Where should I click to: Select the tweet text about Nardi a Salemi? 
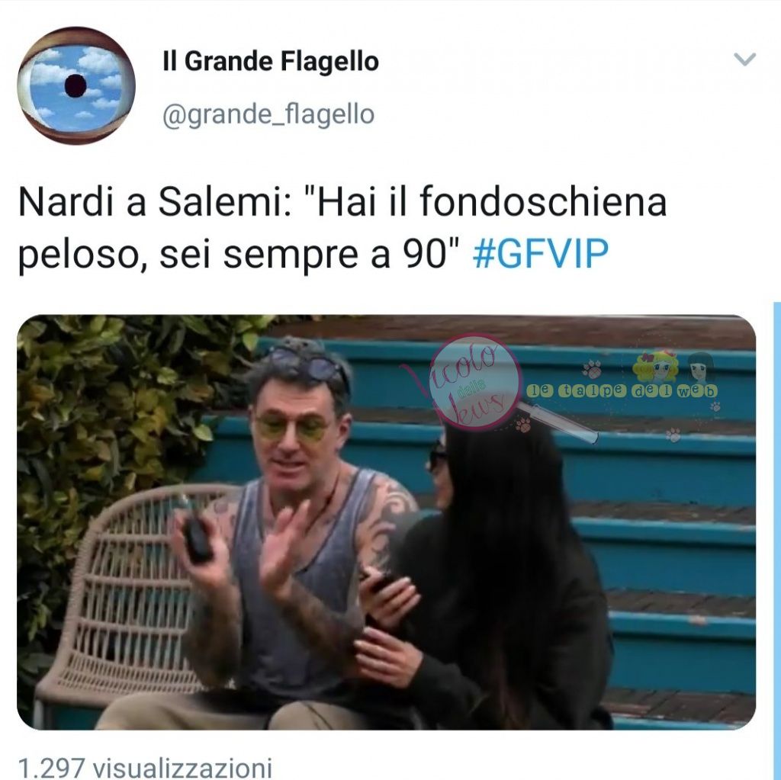(x=342, y=228)
